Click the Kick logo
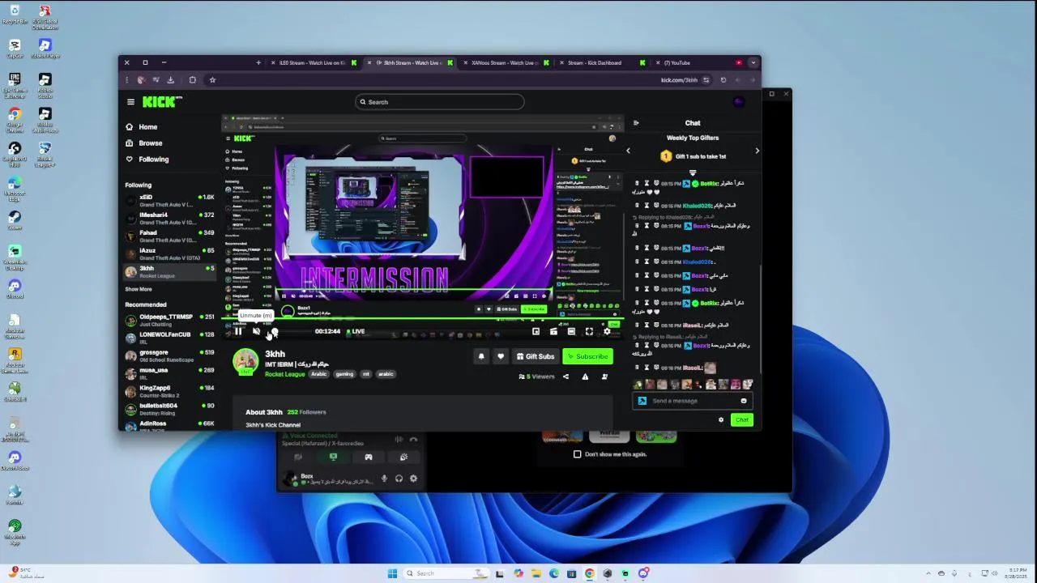The width and height of the screenshot is (1037, 583). point(162,102)
